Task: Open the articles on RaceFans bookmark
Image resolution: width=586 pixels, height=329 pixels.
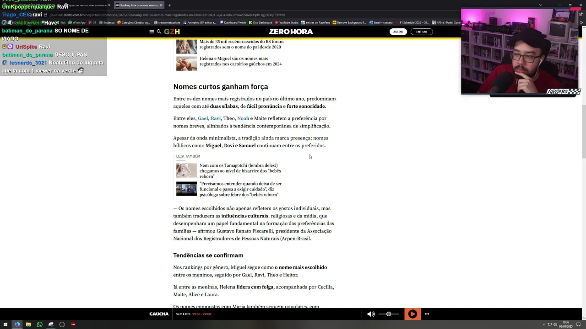Action: tap(315, 22)
